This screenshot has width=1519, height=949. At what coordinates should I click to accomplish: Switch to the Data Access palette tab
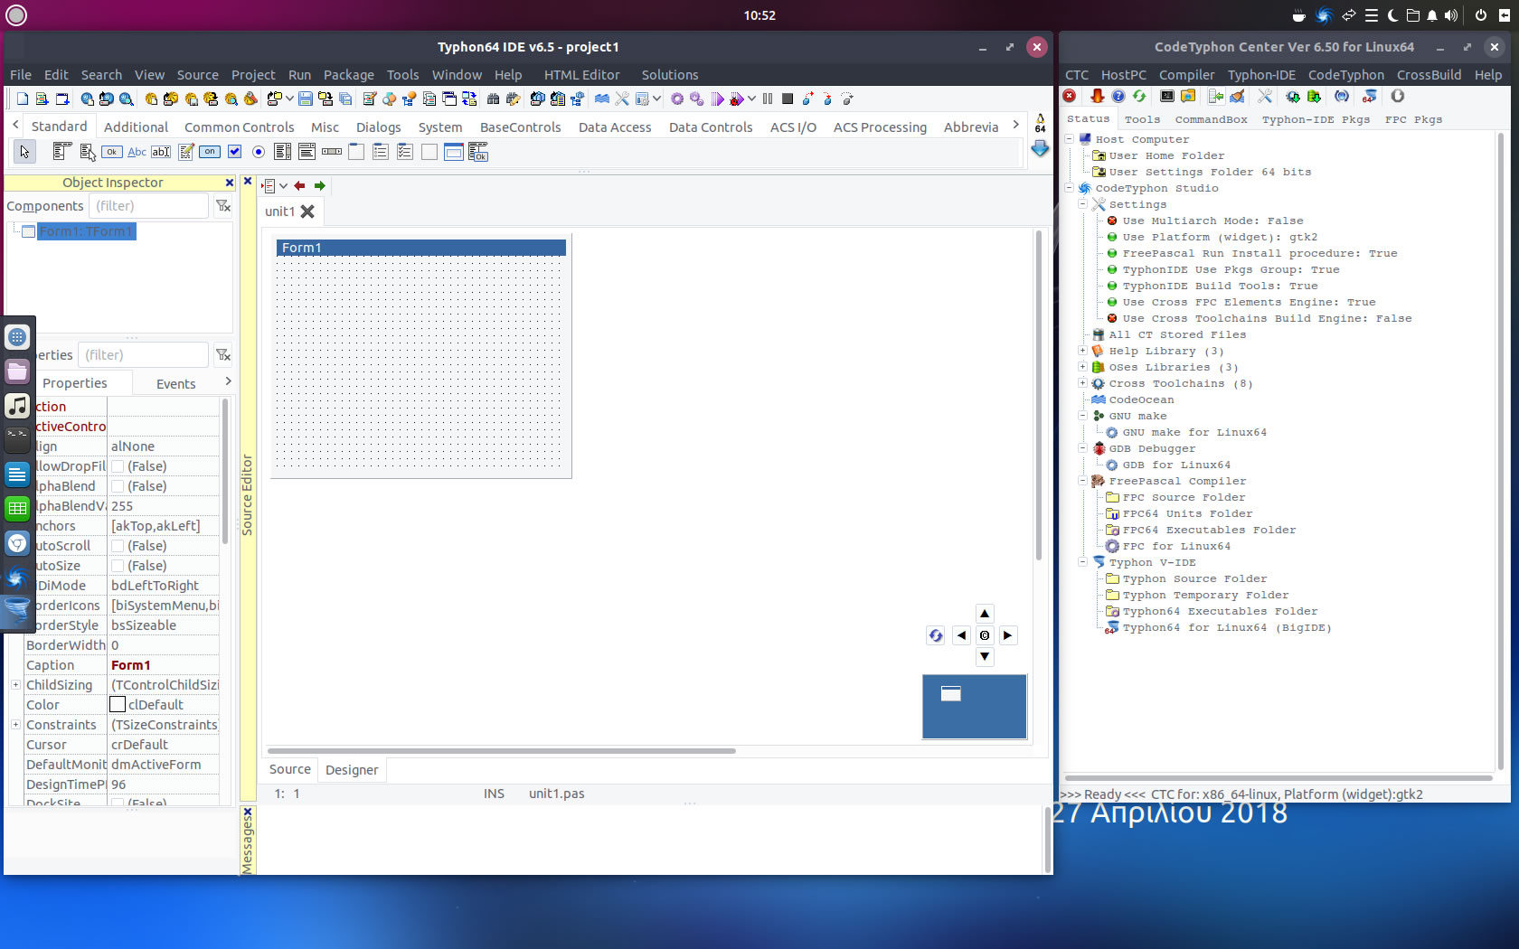615,127
